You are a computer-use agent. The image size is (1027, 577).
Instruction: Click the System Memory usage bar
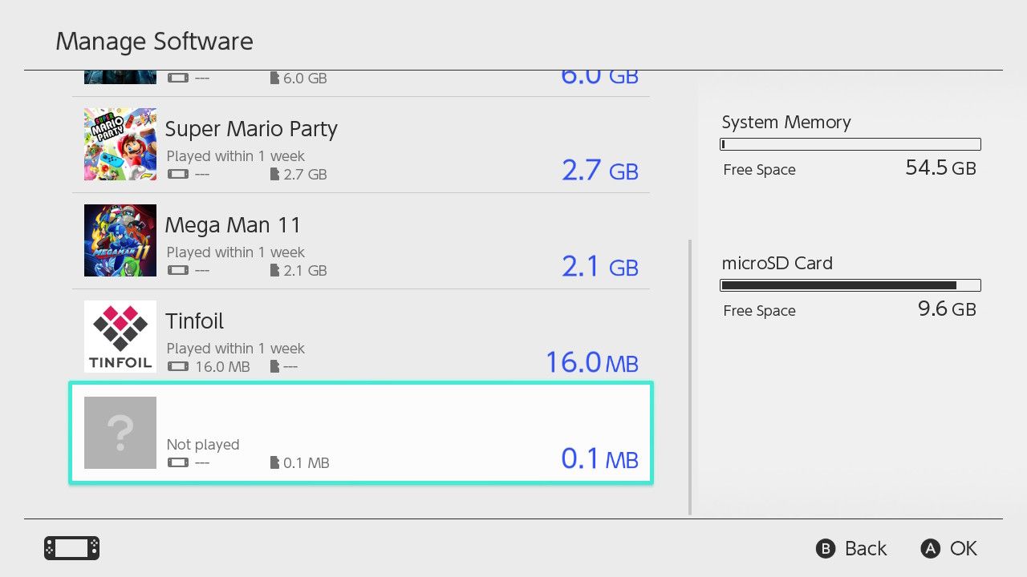[850, 144]
